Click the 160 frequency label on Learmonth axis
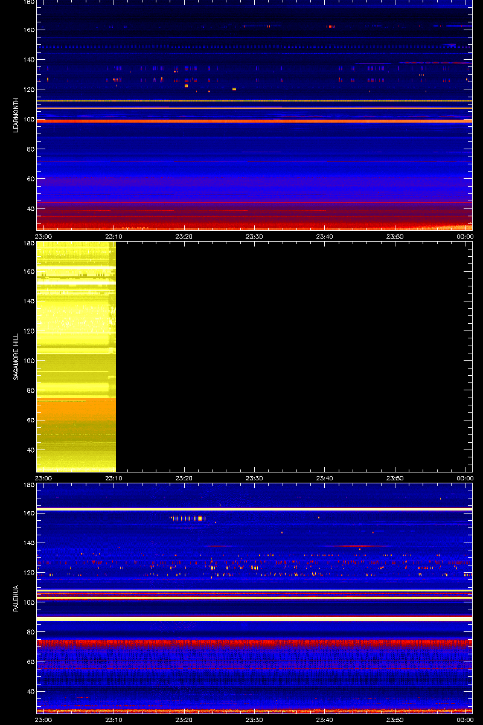Viewport: 483px width, 725px height. [x=28, y=30]
